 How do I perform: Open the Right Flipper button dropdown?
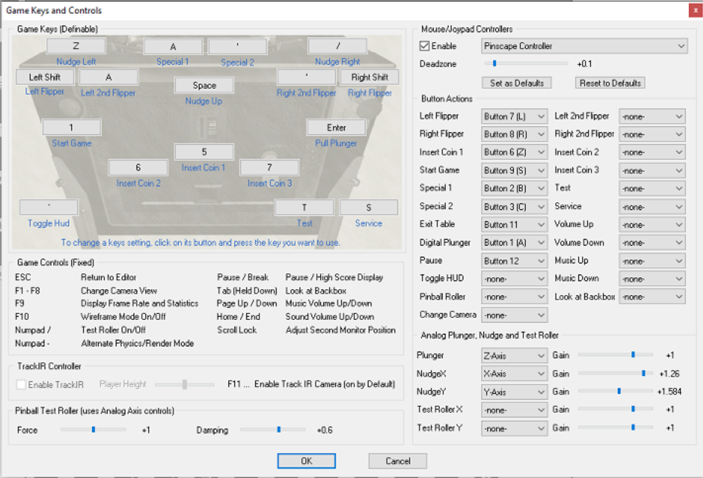[x=515, y=134]
